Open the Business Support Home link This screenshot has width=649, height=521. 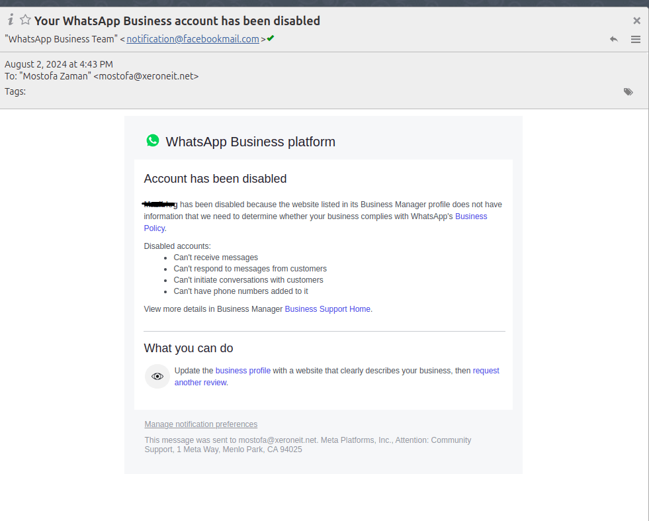[x=327, y=309]
